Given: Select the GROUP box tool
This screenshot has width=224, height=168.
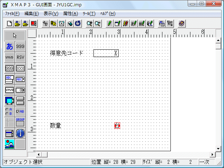Looking at the screenshot, I should click(20, 122).
